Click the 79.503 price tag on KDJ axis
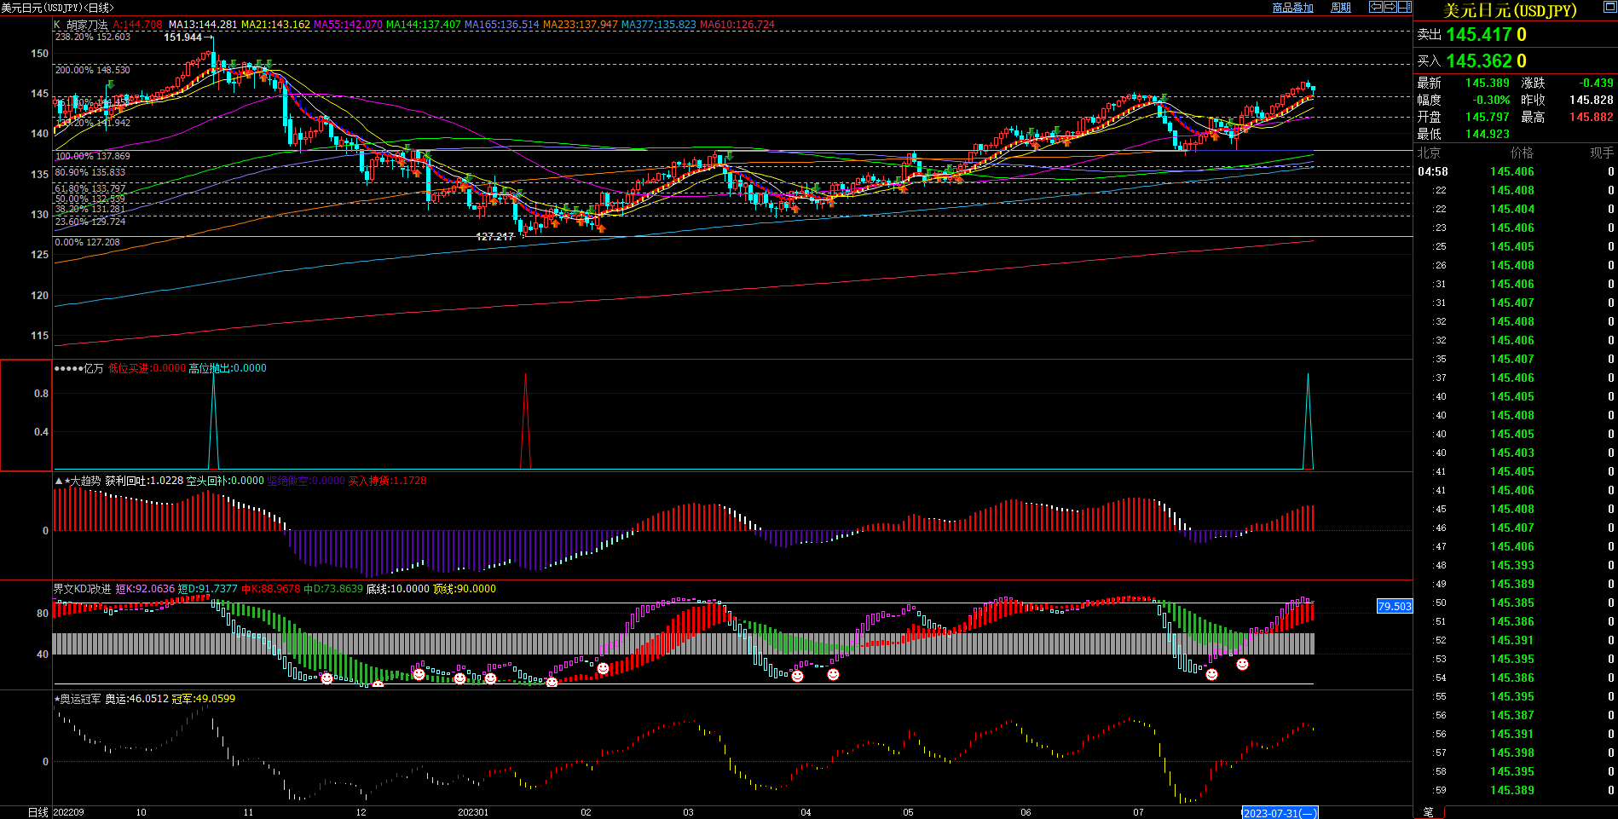This screenshot has width=1618, height=819. (1395, 606)
